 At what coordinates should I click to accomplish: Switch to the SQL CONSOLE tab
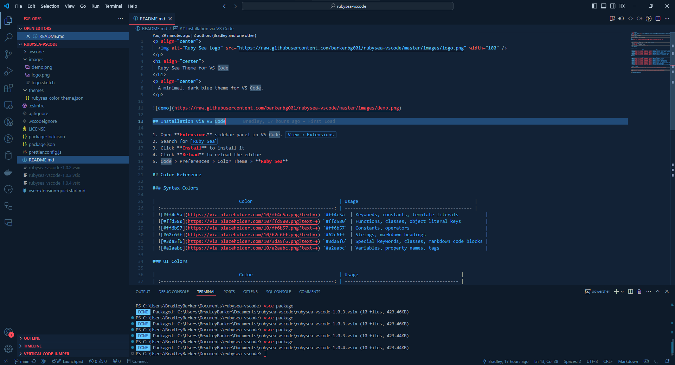click(x=278, y=292)
